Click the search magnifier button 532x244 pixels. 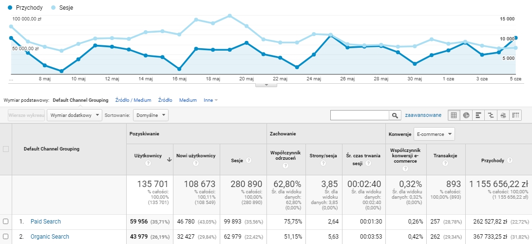click(x=395, y=115)
